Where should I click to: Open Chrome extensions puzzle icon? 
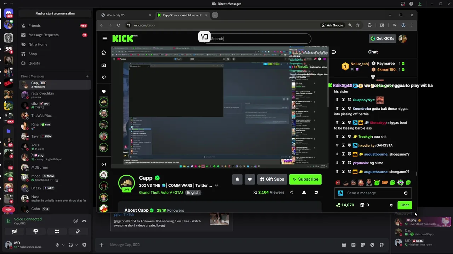tap(370, 25)
